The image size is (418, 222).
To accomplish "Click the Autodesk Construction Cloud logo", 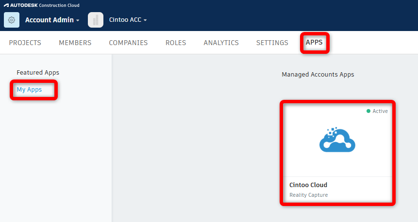I will [x=42, y=5].
